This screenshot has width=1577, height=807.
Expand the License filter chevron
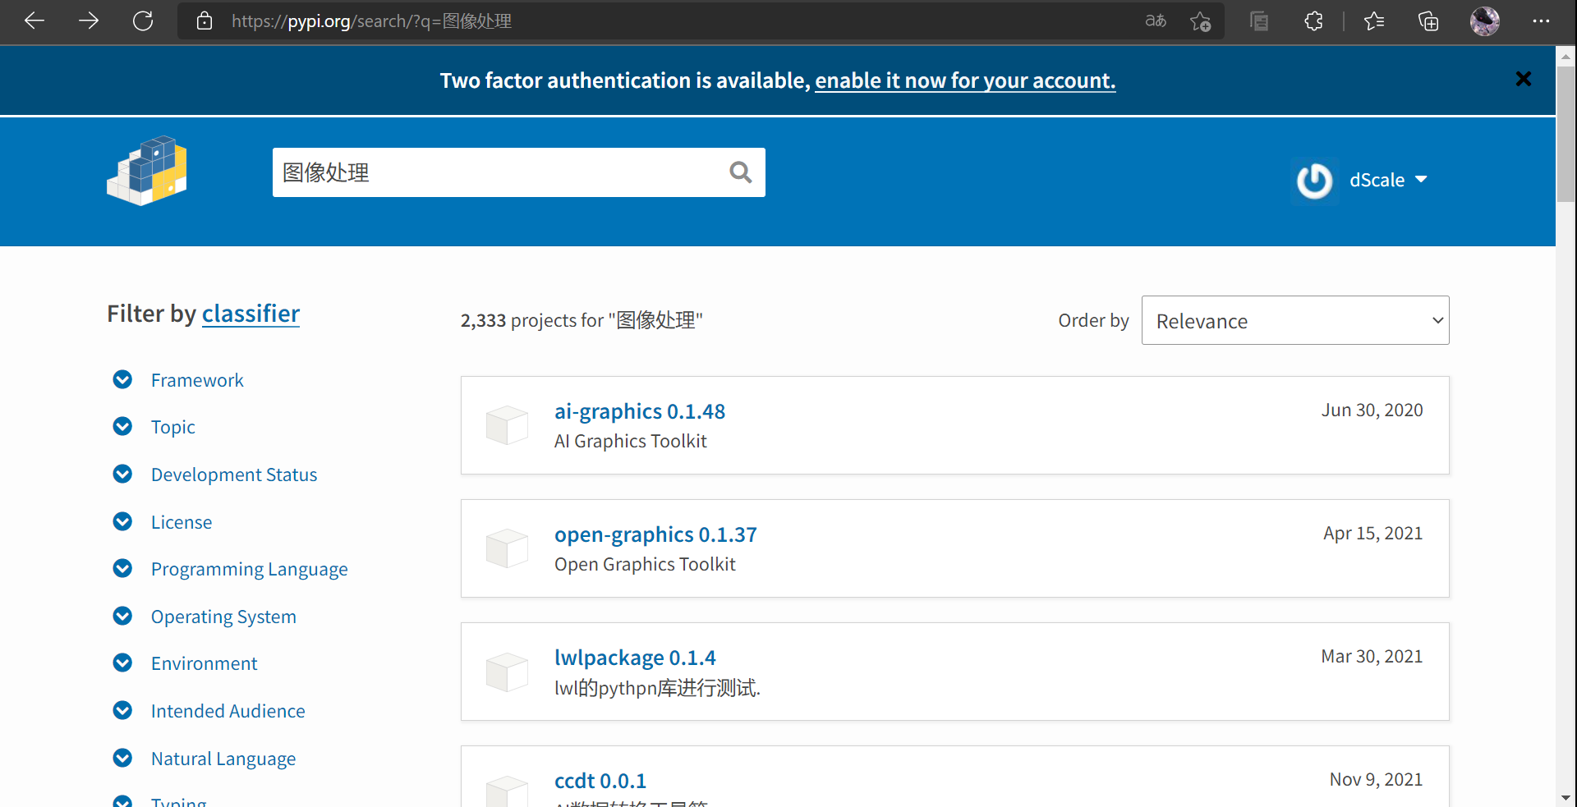(122, 521)
